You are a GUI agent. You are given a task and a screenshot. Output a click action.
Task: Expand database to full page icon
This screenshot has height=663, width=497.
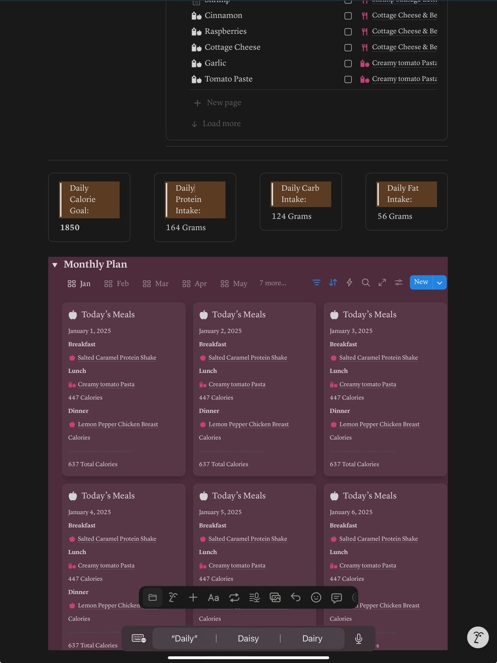click(382, 282)
